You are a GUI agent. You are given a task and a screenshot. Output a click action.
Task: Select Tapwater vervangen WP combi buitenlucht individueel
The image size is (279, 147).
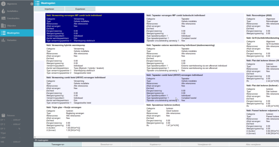tap(194, 28)
